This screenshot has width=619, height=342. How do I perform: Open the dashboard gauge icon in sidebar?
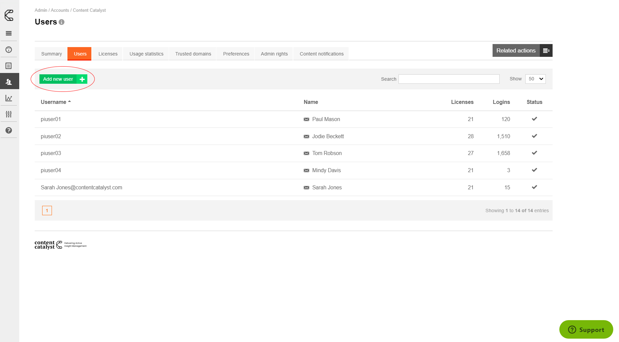point(9,50)
